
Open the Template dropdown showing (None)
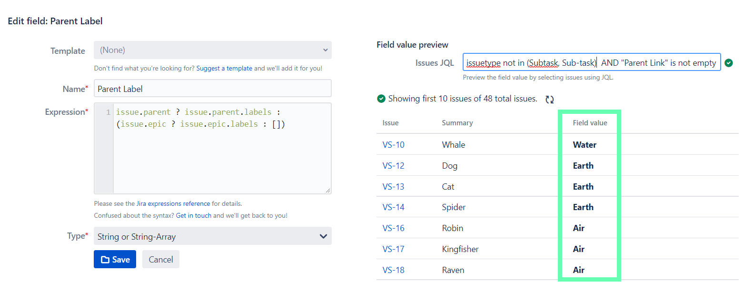[212, 50]
